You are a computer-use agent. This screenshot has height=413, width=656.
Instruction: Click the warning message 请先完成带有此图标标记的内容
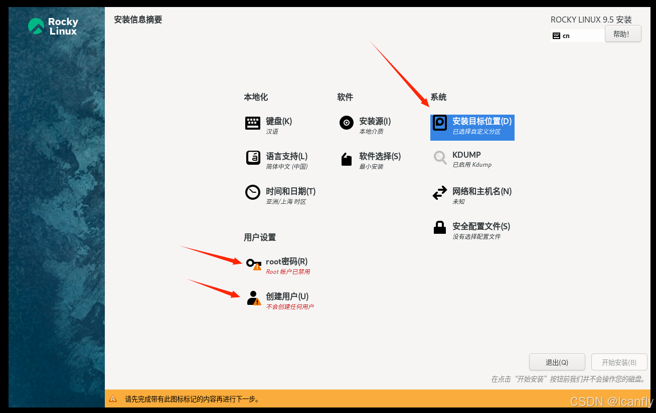point(192,399)
